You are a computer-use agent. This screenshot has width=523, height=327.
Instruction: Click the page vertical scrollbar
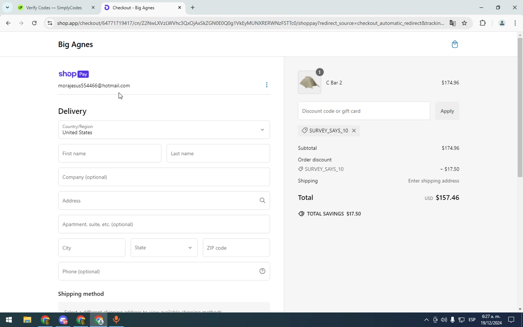pyautogui.click(x=520, y=107)
